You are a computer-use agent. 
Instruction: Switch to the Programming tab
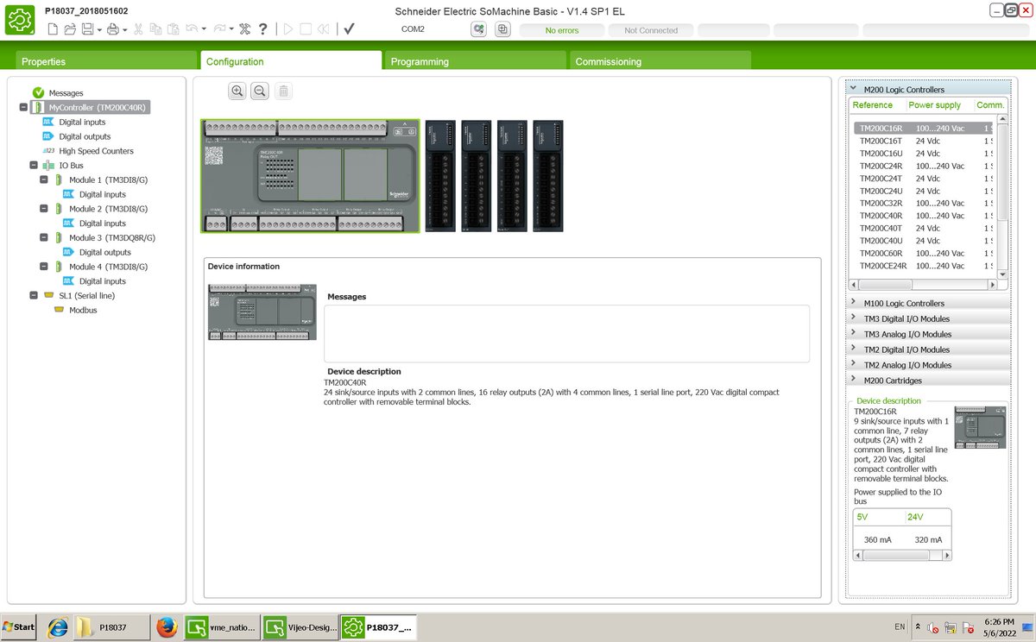pyautogui.click(x=476, y=61)
